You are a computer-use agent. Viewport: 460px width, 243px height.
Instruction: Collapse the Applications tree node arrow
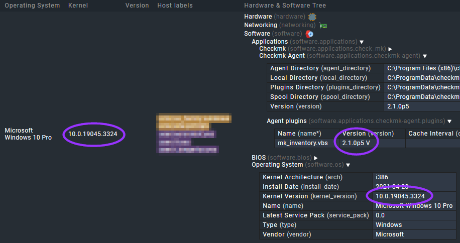(x=362, y=42)
